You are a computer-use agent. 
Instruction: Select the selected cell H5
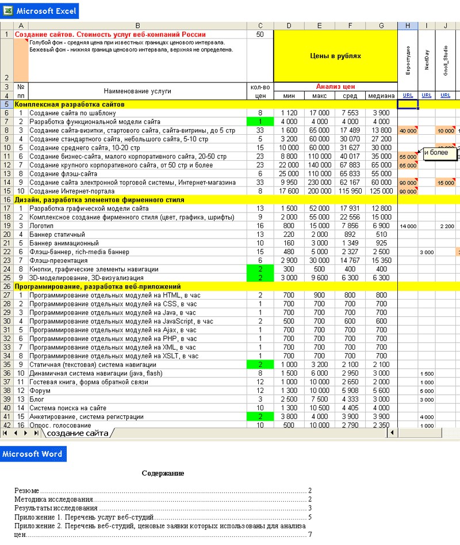[408, 104]
